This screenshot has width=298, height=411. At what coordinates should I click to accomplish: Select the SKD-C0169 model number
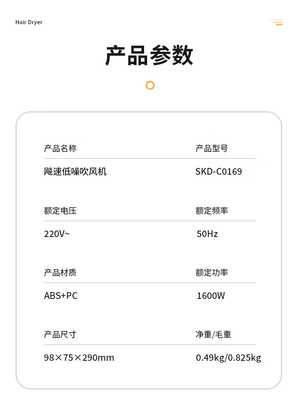[x=218, y=172]
